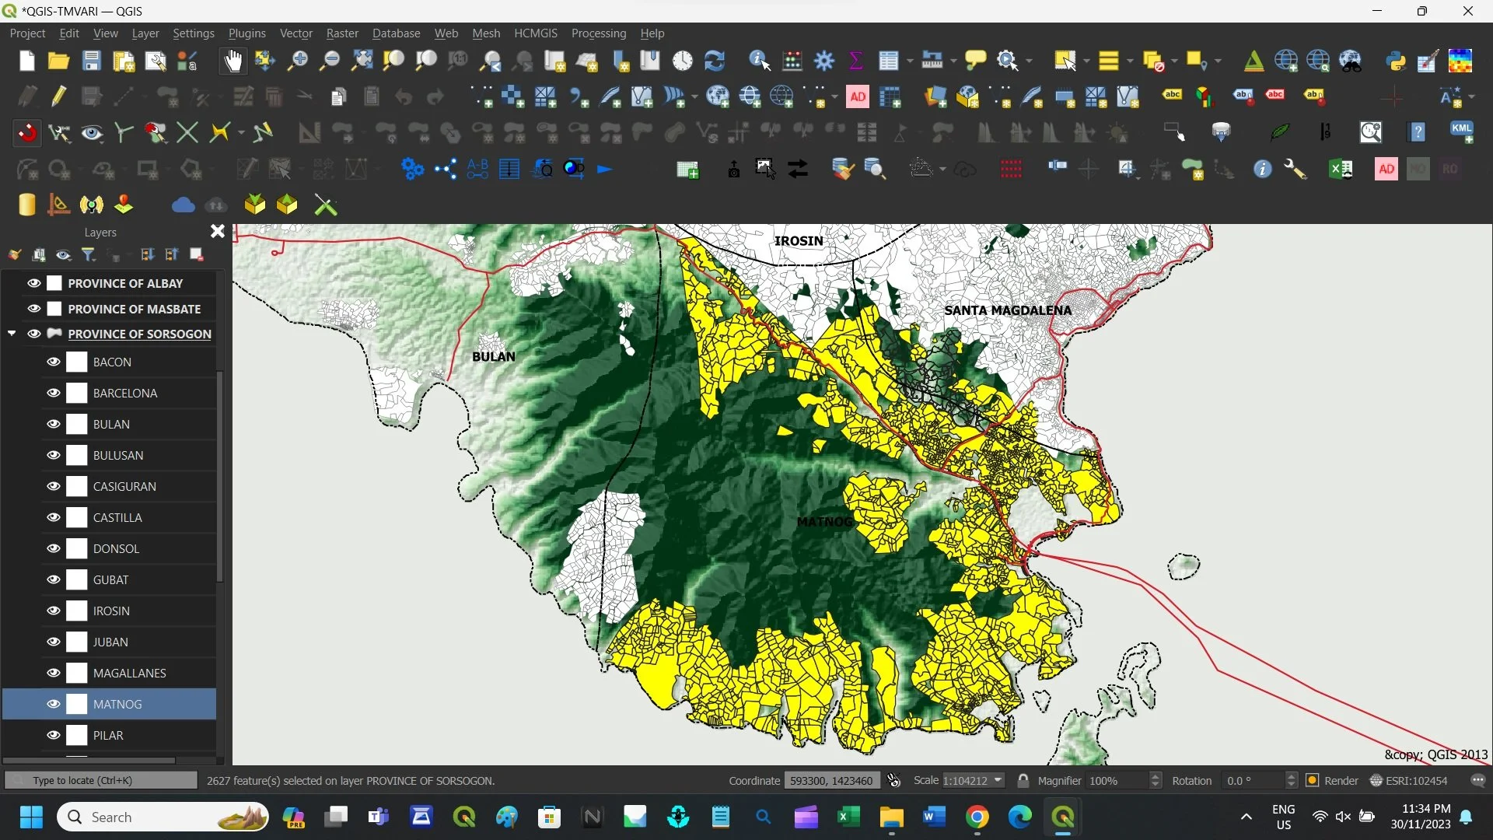The height and width of the screenshot is (840, 1493).
Task: Open the Processing menu
Action: (x=598, y=33)
